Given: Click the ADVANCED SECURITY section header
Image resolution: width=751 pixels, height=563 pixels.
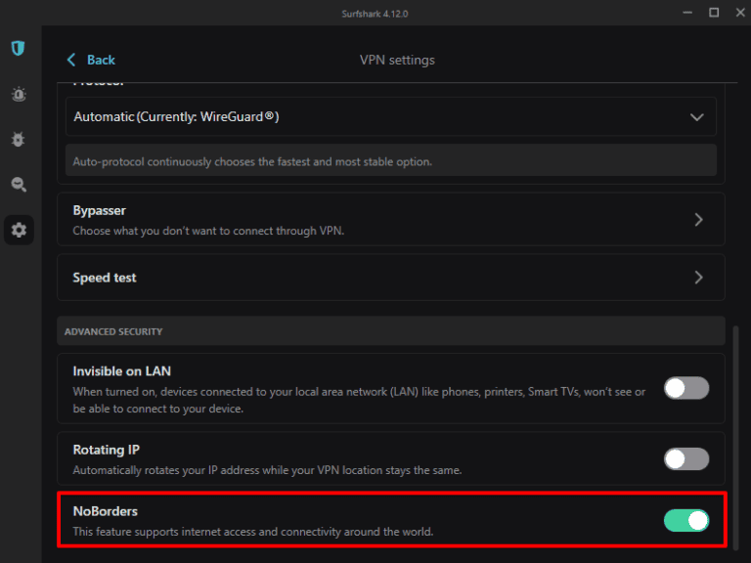Looking at the screenshot, I should (391, 331).
